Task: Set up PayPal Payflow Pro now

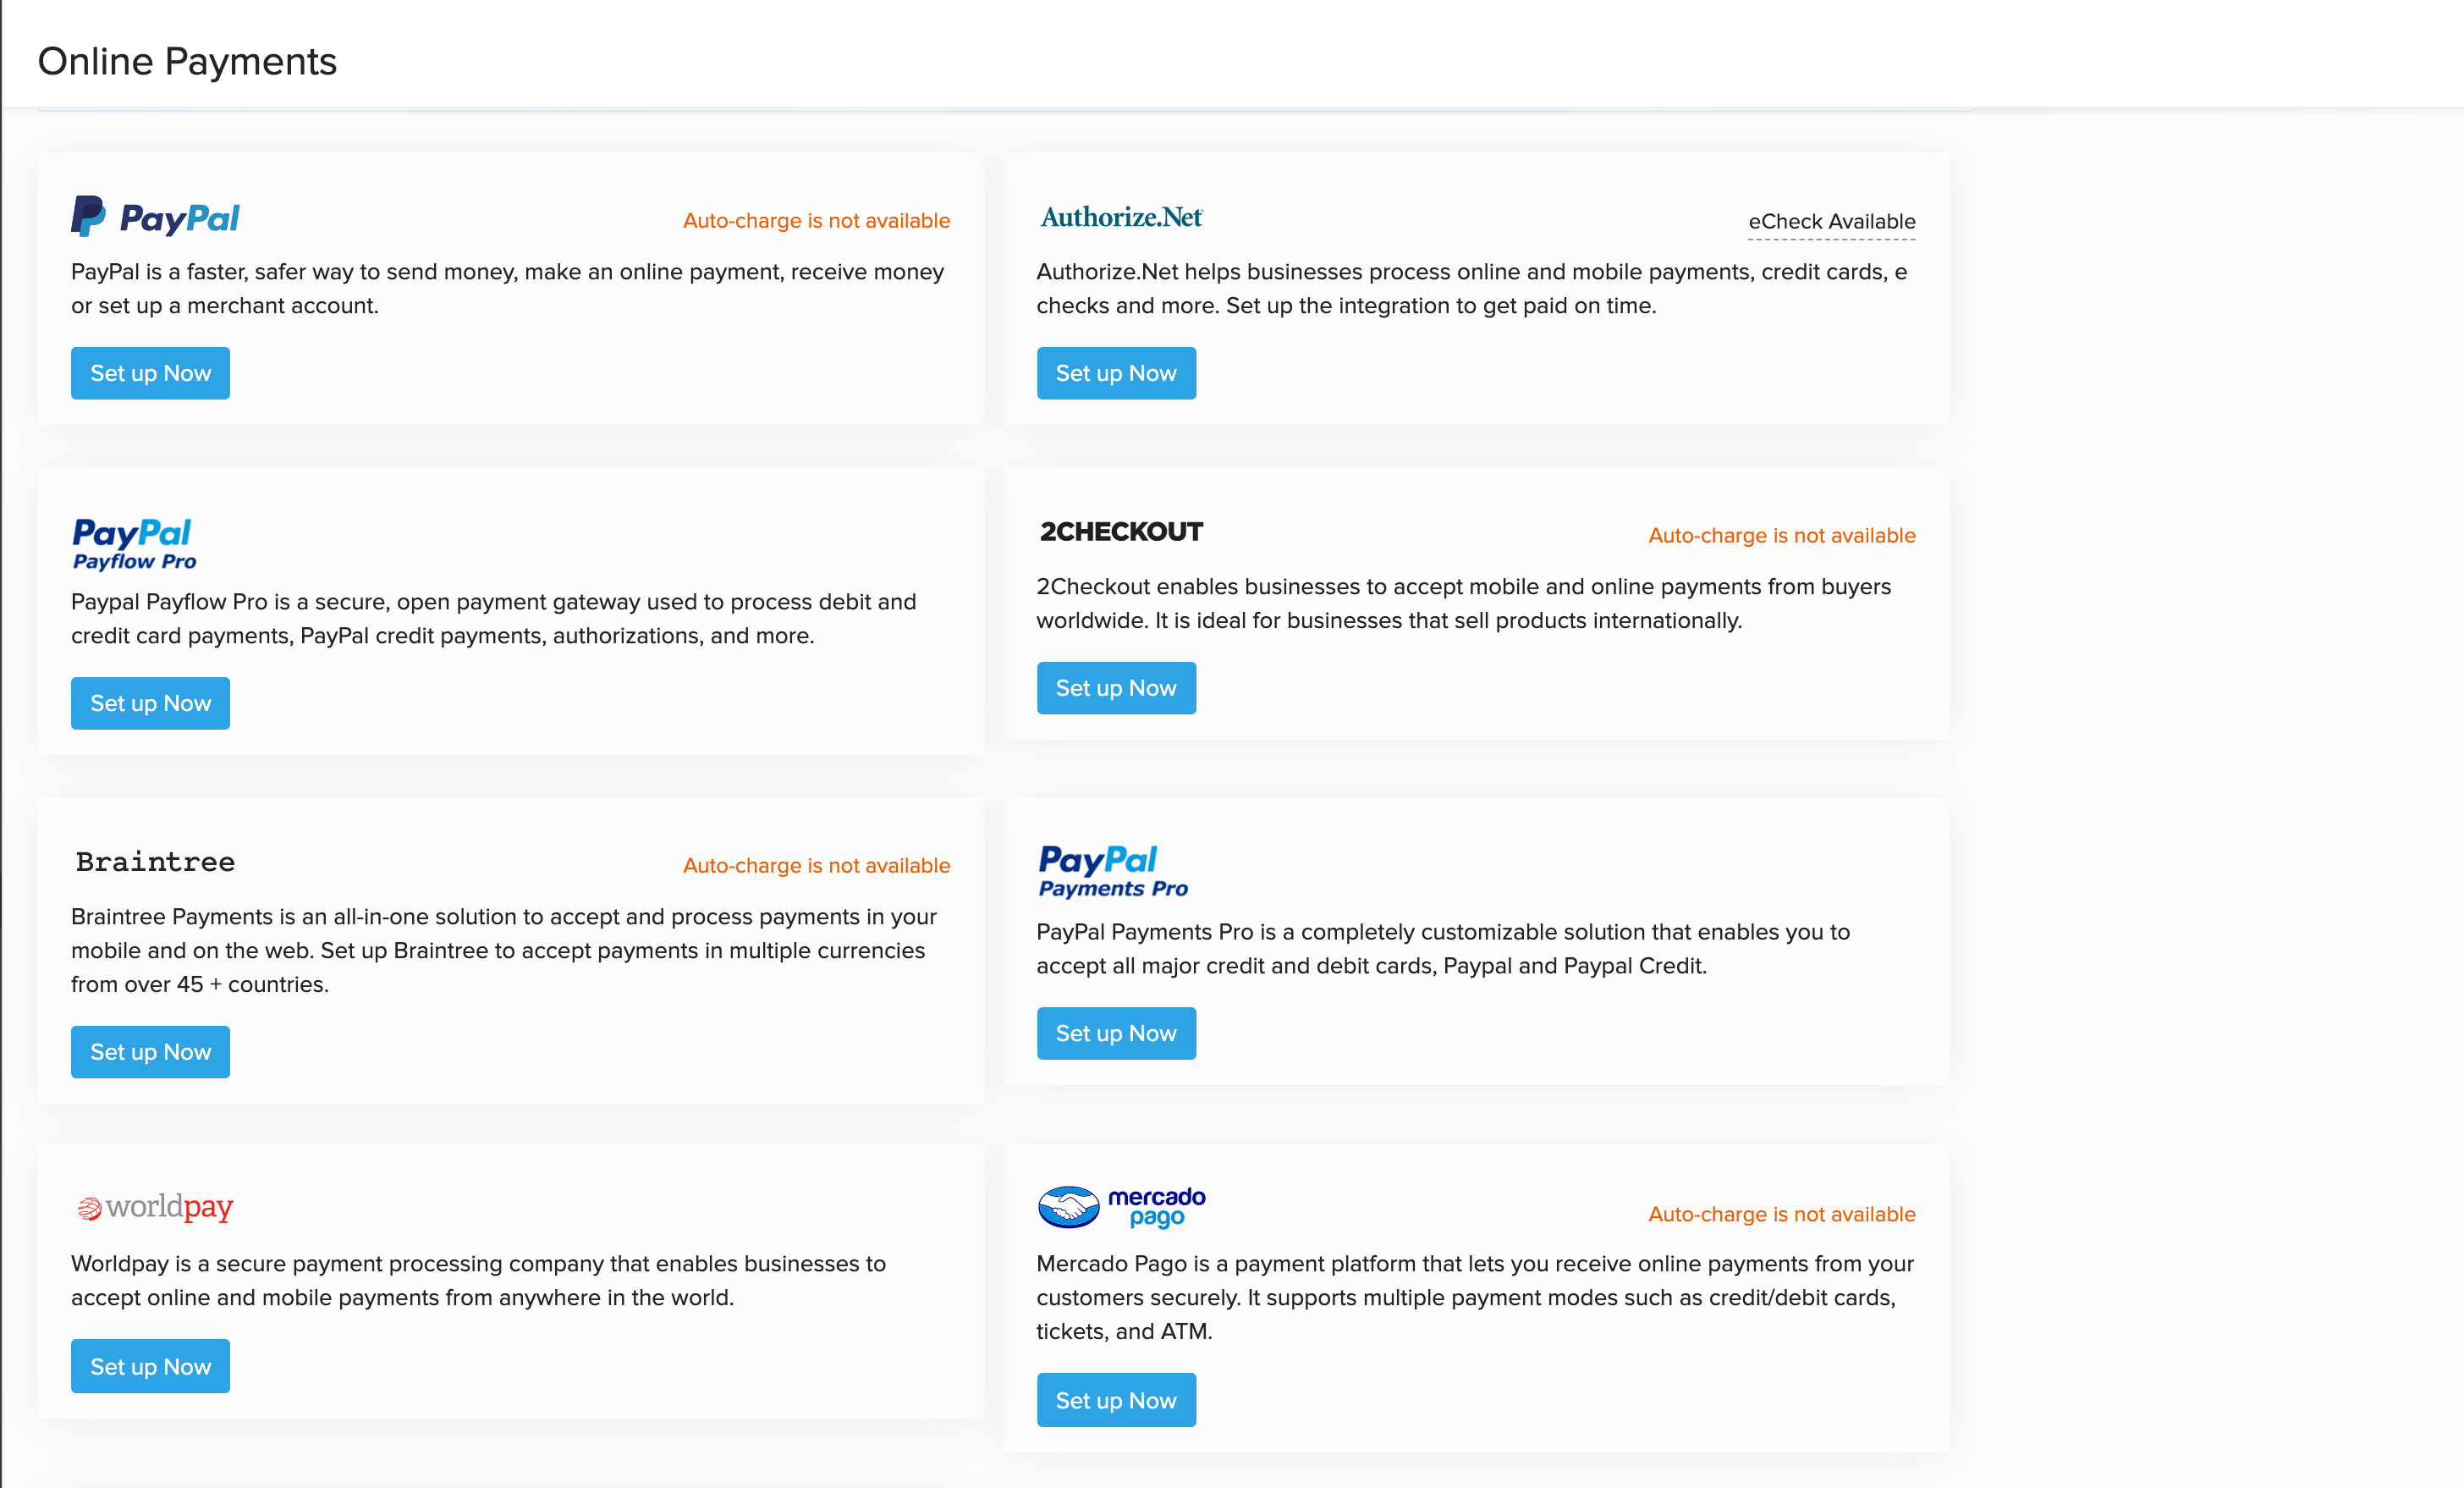Action: 150,703
